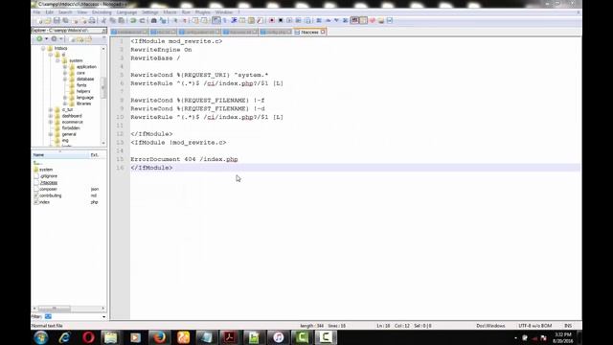This screenshot has width=613, height=345.
Task: Collapse the htdocs tree node
Action: (x=43, y=49)
